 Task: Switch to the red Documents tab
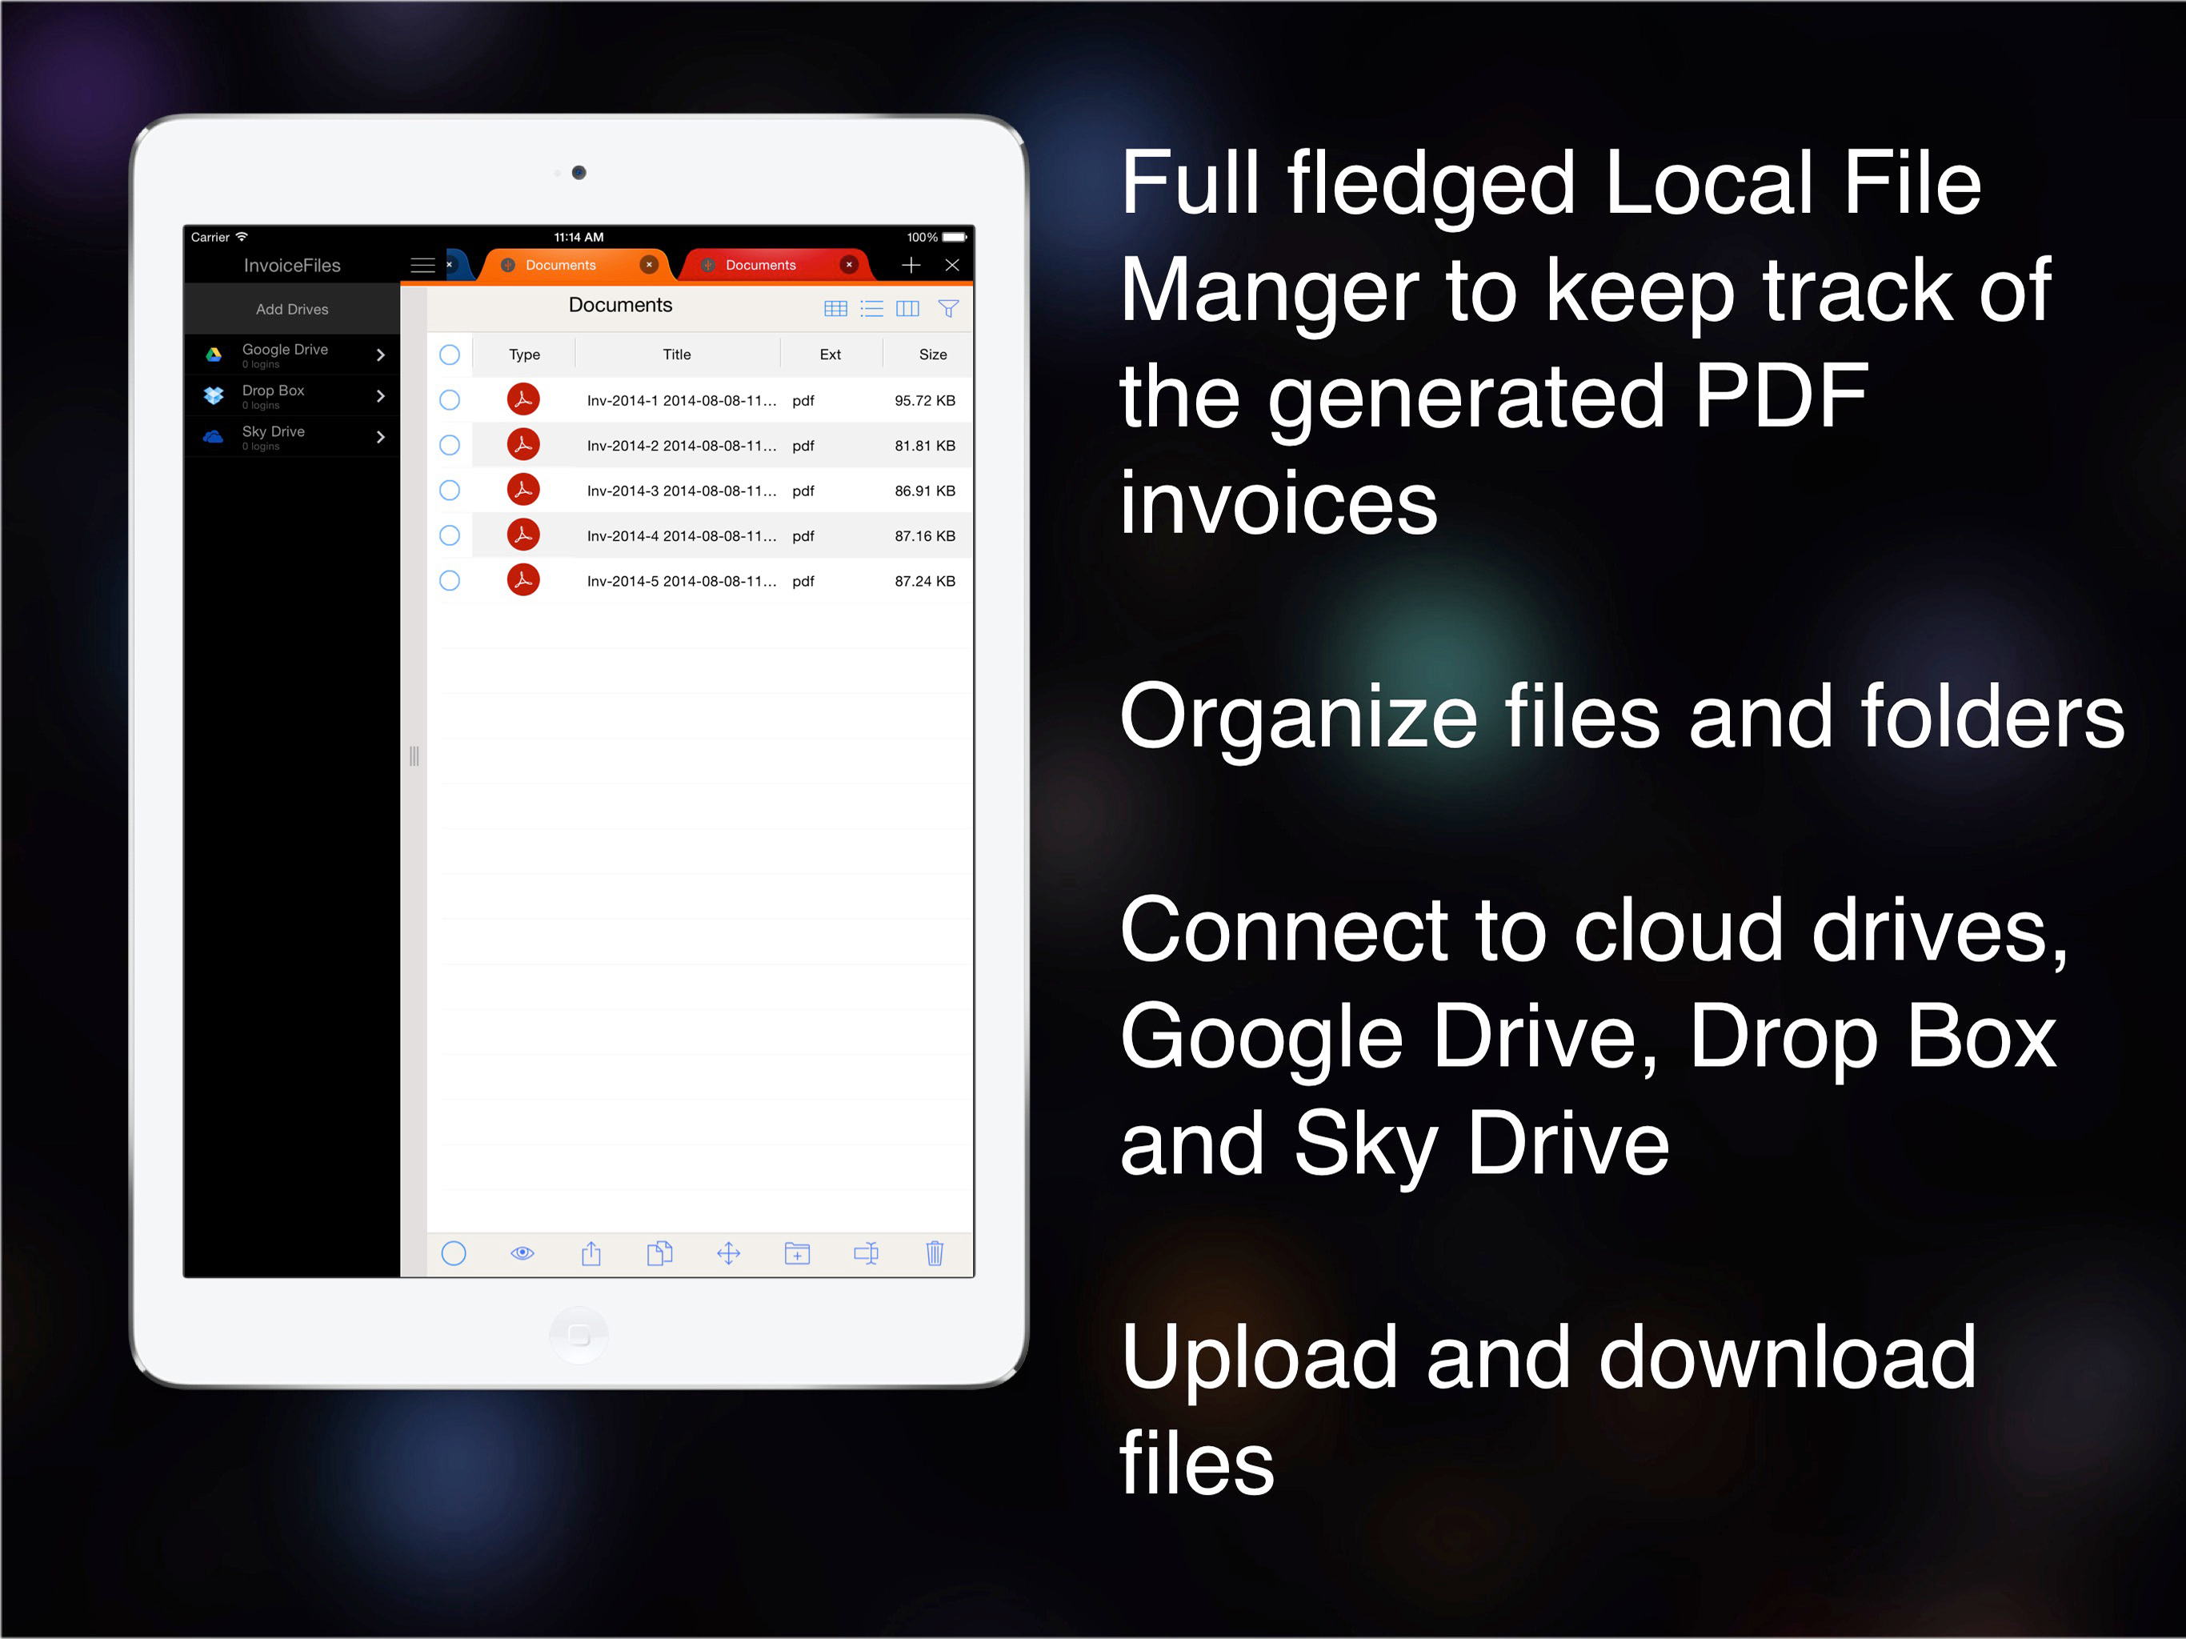coord(761,265)
